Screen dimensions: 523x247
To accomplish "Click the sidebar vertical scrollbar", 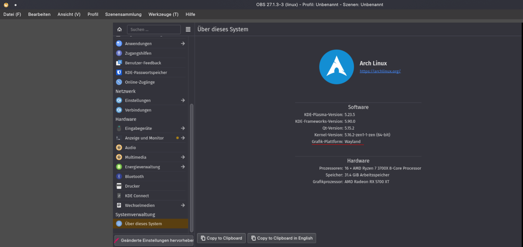I will [x=192, y=168].
